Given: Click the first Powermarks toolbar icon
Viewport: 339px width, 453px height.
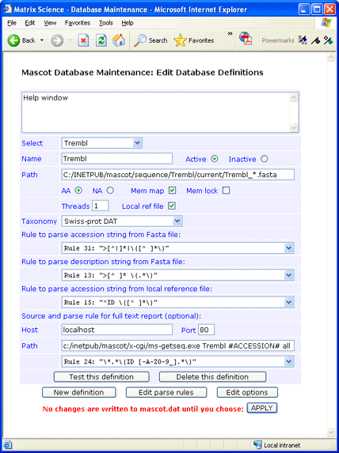Looking at the screenshot, I should coord(303,40).
